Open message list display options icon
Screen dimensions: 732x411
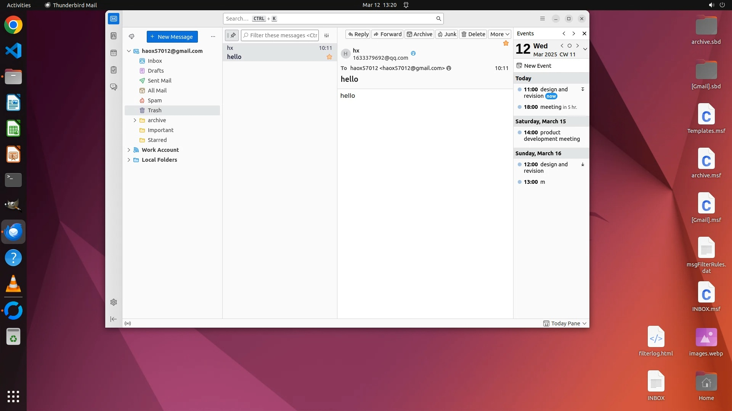[x=327, y=35]
